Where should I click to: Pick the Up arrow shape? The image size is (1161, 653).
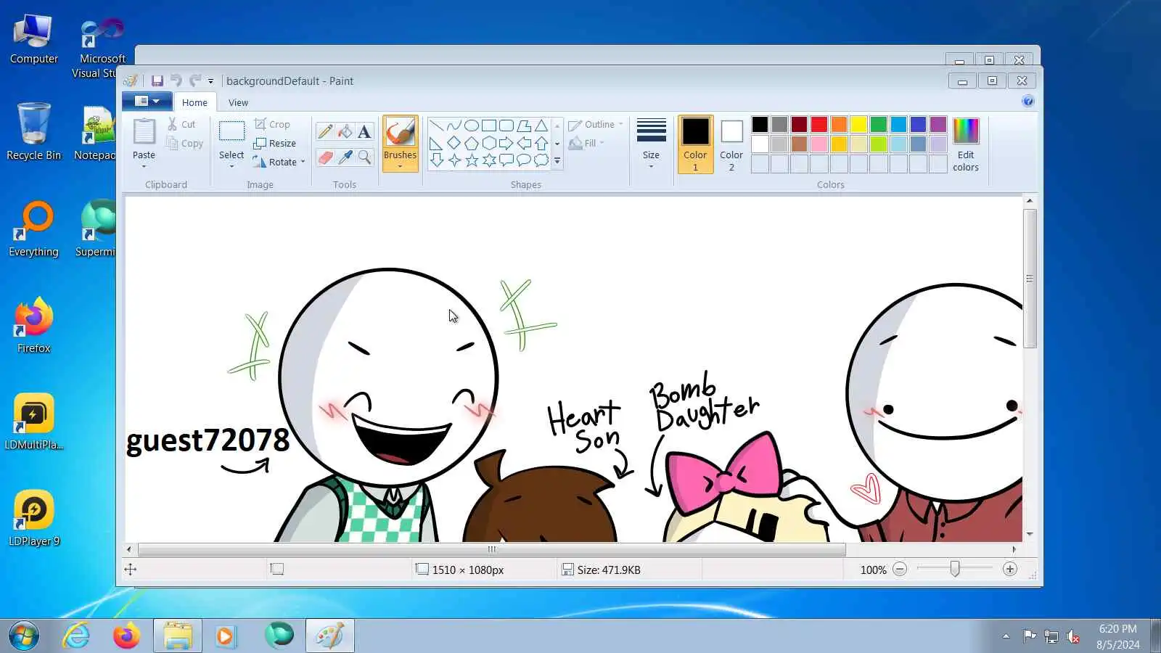point(541,143)
